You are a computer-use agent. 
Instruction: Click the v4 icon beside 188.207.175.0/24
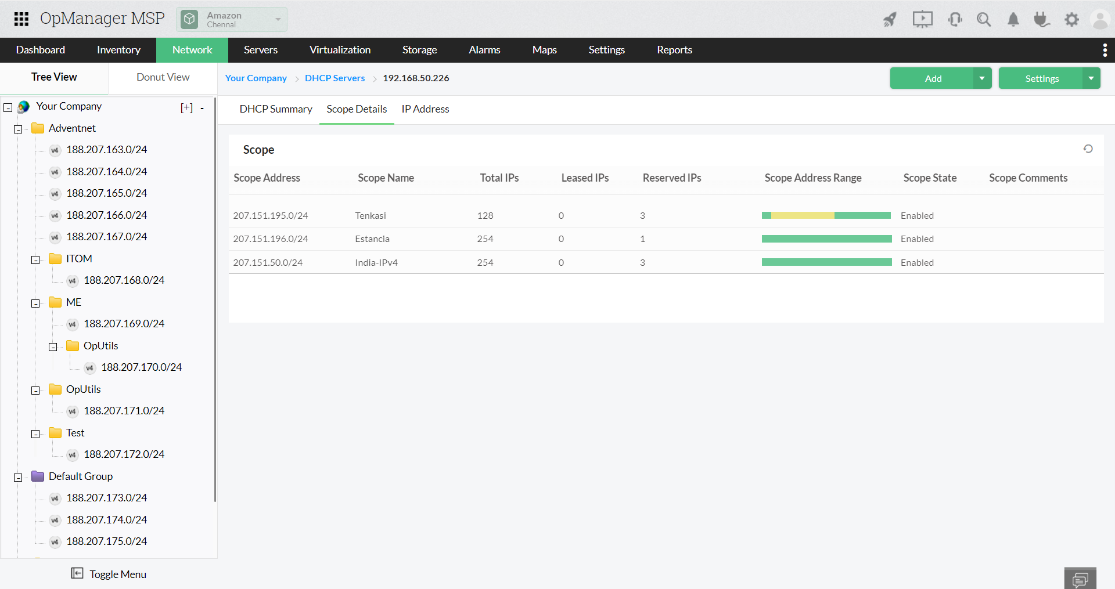55,542
